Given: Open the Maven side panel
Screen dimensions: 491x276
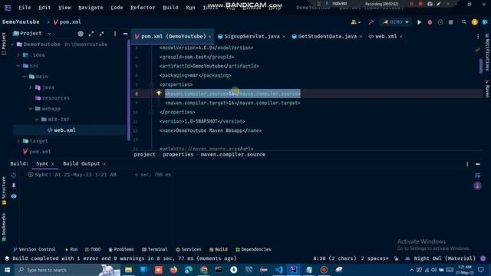Looking at the screenshot, I should (487, 89).
